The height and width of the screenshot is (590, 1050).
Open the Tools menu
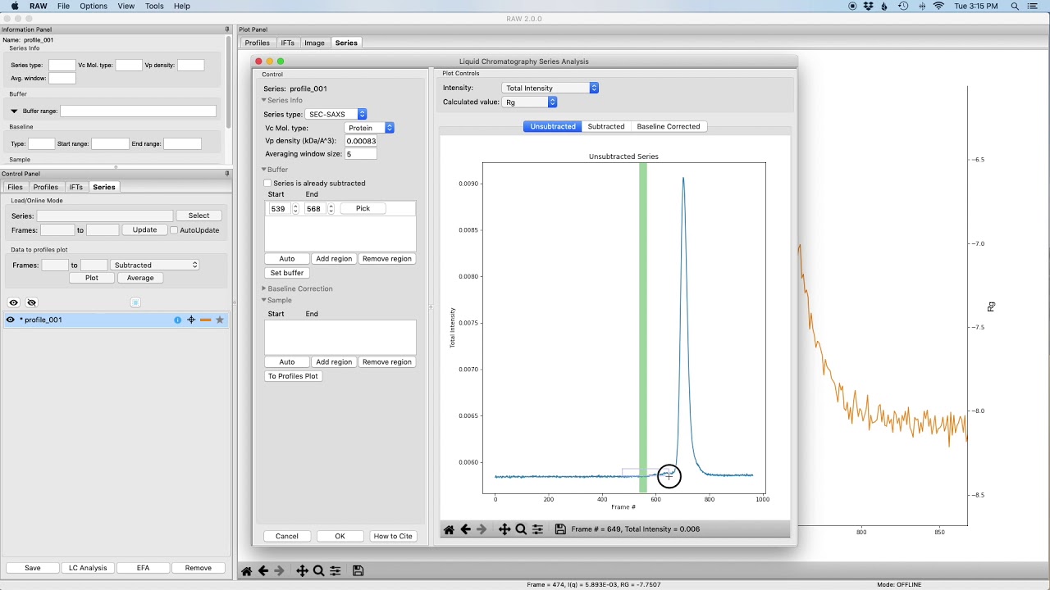(x=154, y=6)
